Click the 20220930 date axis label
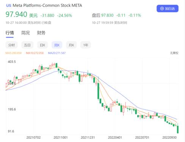The width and height of the screenshot is (185, 142). point(169,137)
